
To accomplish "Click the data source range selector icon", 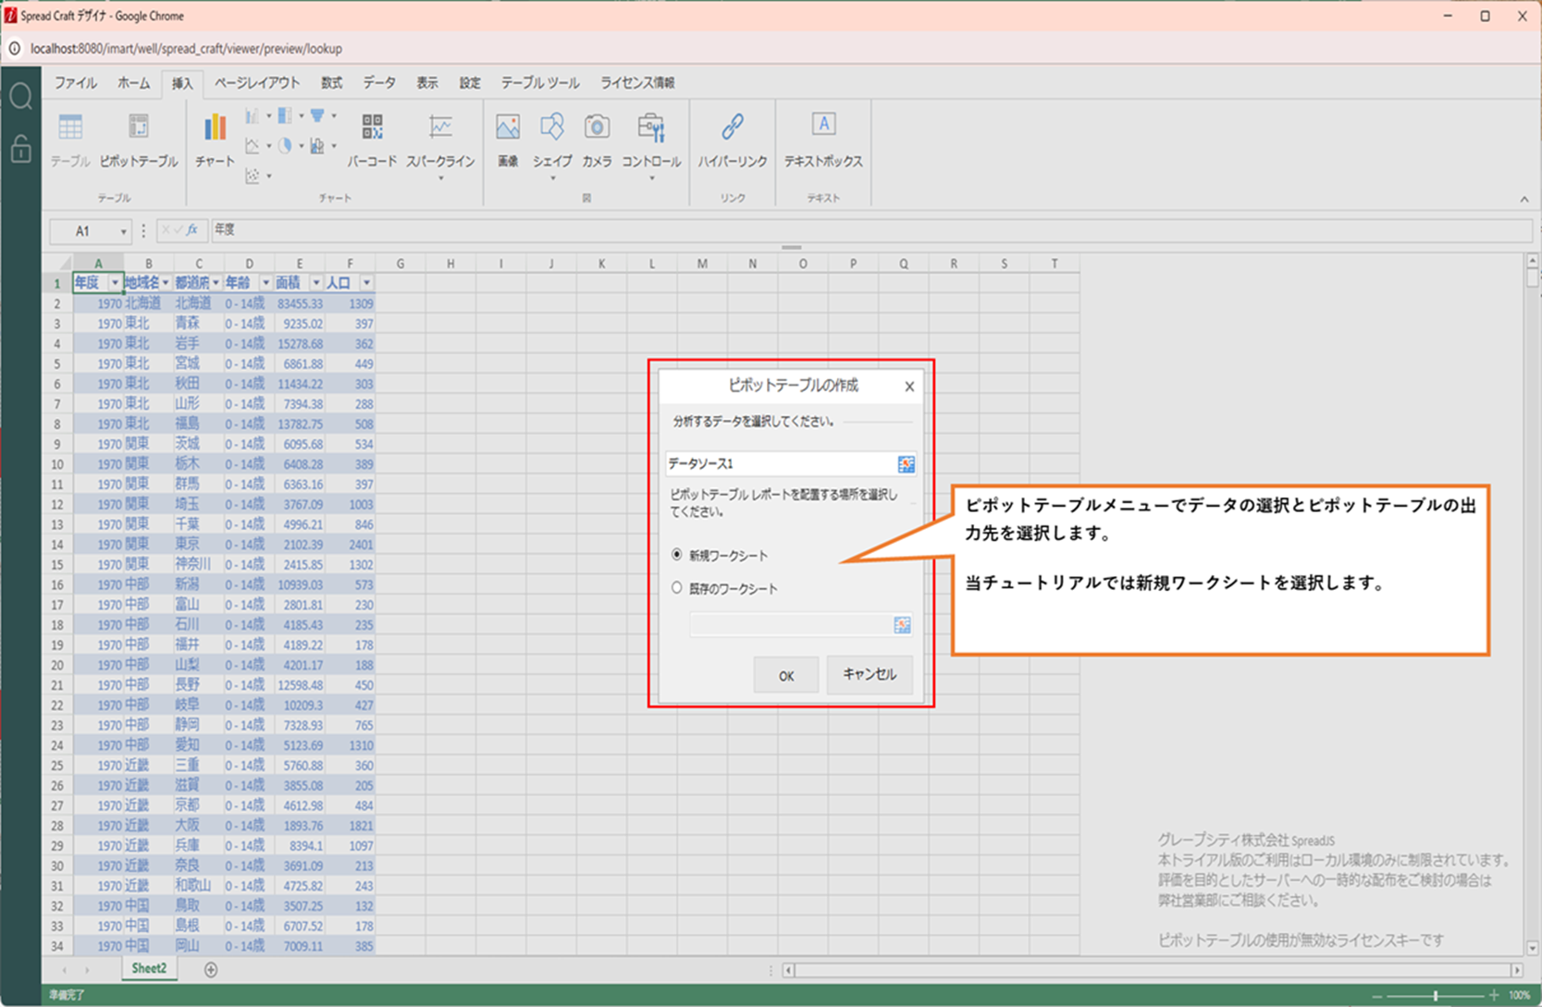I will [x=906, y=464].
